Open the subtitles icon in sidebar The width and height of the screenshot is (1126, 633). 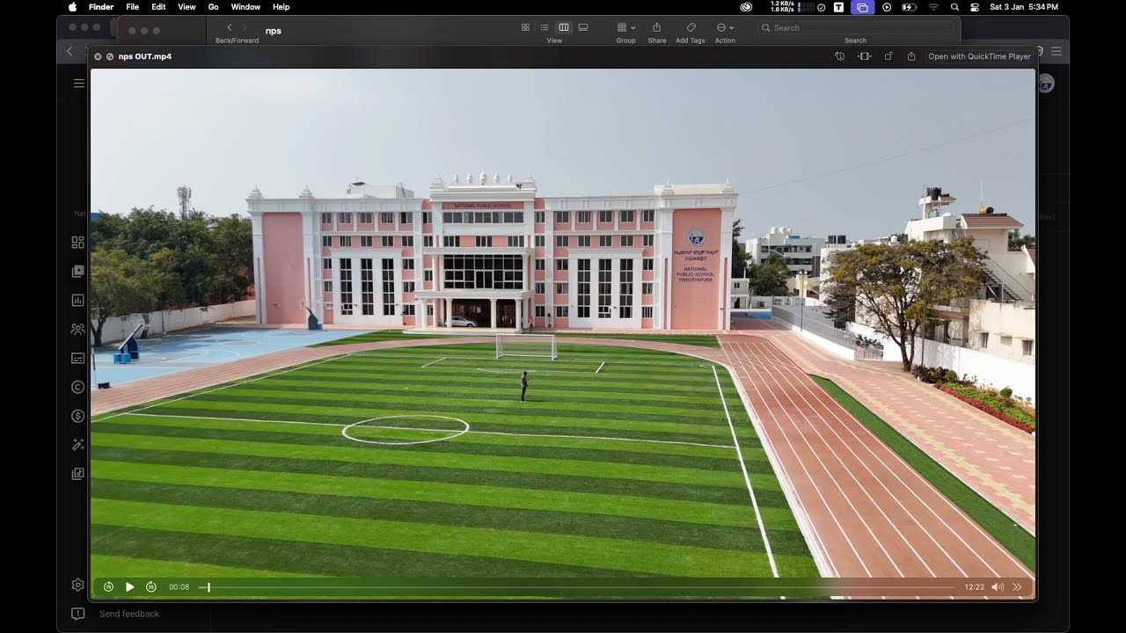coord(77,358)
